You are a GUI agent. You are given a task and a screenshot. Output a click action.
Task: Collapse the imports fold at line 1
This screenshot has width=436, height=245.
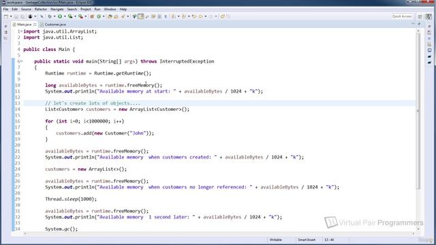click(x=21, y=31)
